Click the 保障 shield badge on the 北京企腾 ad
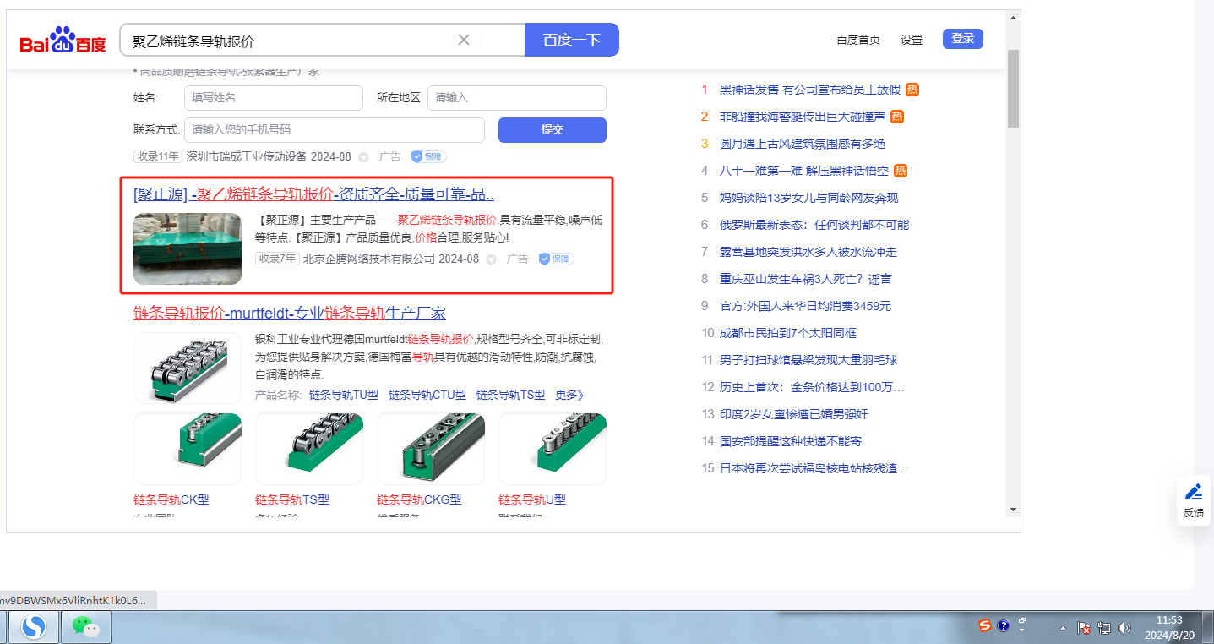This screenshot has height=644, width=1214. (556, 259)
